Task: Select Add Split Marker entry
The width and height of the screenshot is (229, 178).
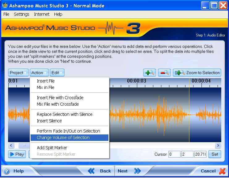Action: tap(52, 148)
